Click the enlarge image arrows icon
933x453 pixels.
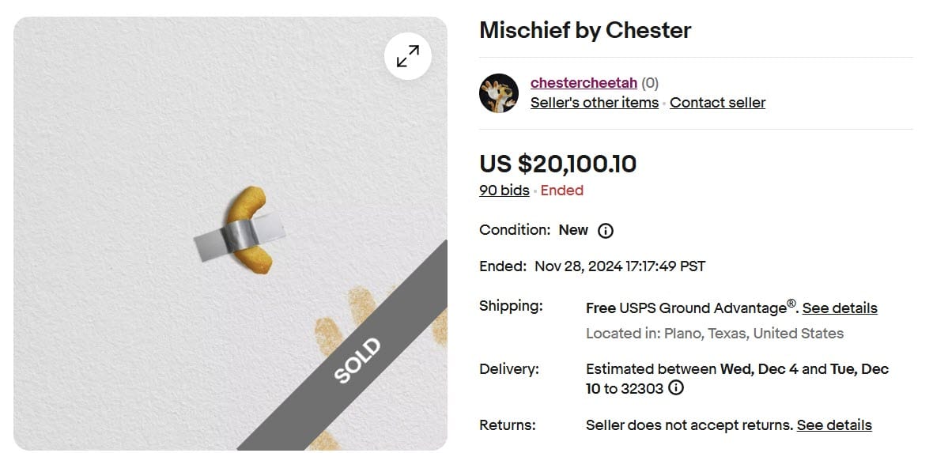pyautogui.click(x=408, y=56)
